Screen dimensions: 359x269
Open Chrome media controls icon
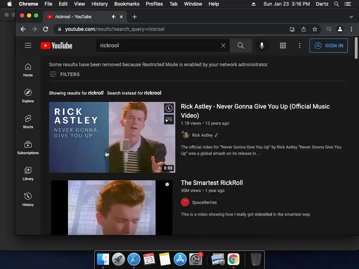[328, 29]
